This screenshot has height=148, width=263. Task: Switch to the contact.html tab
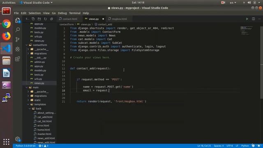point(70,19)
